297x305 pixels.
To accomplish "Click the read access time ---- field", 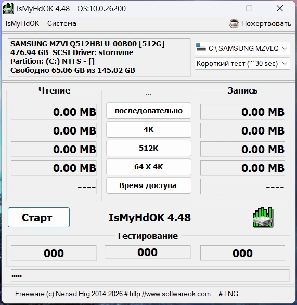I will [54, 187].
